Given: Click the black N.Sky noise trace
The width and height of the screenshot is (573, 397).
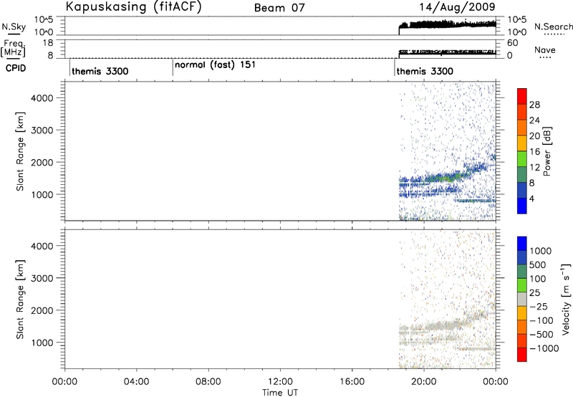Looking at the screenshot, I should [447, 24].
